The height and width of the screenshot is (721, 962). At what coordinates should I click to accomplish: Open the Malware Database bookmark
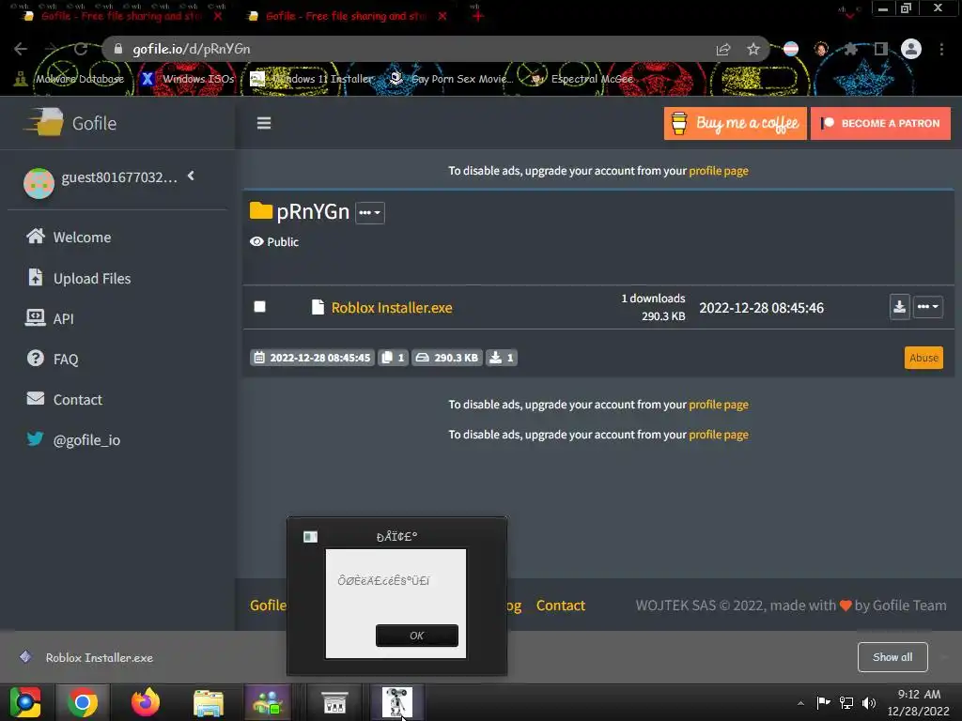69,79
